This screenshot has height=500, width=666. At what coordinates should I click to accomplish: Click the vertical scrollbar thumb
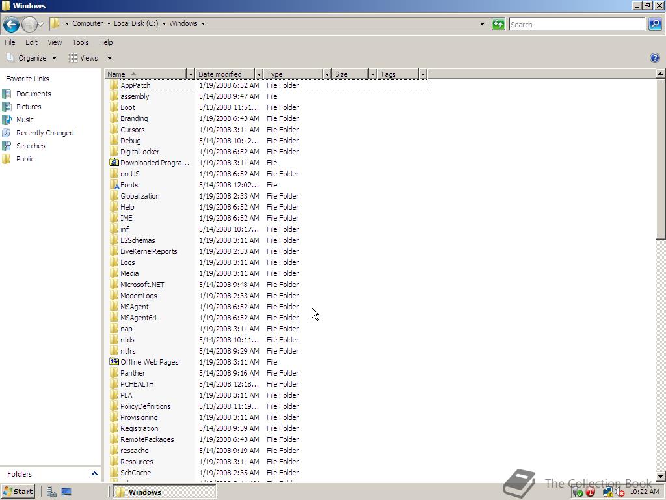point(661,159)
